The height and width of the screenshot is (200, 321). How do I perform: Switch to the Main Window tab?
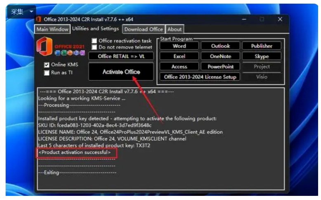tap(52, 29)
